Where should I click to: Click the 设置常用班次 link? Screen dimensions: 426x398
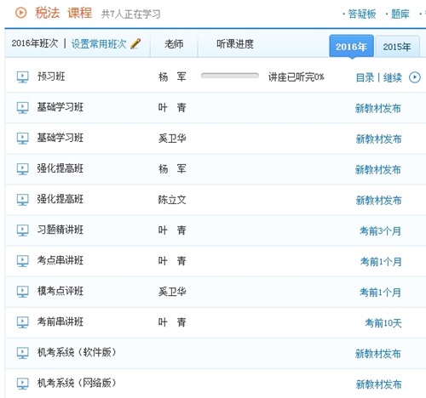(x=99, y=43)
